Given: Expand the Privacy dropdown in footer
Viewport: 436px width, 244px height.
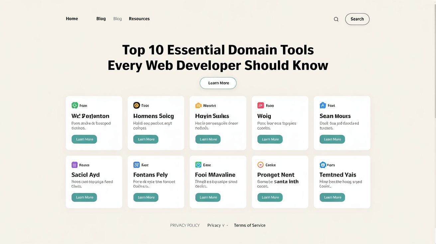Looking at the screenshot, I should point(217,225).
